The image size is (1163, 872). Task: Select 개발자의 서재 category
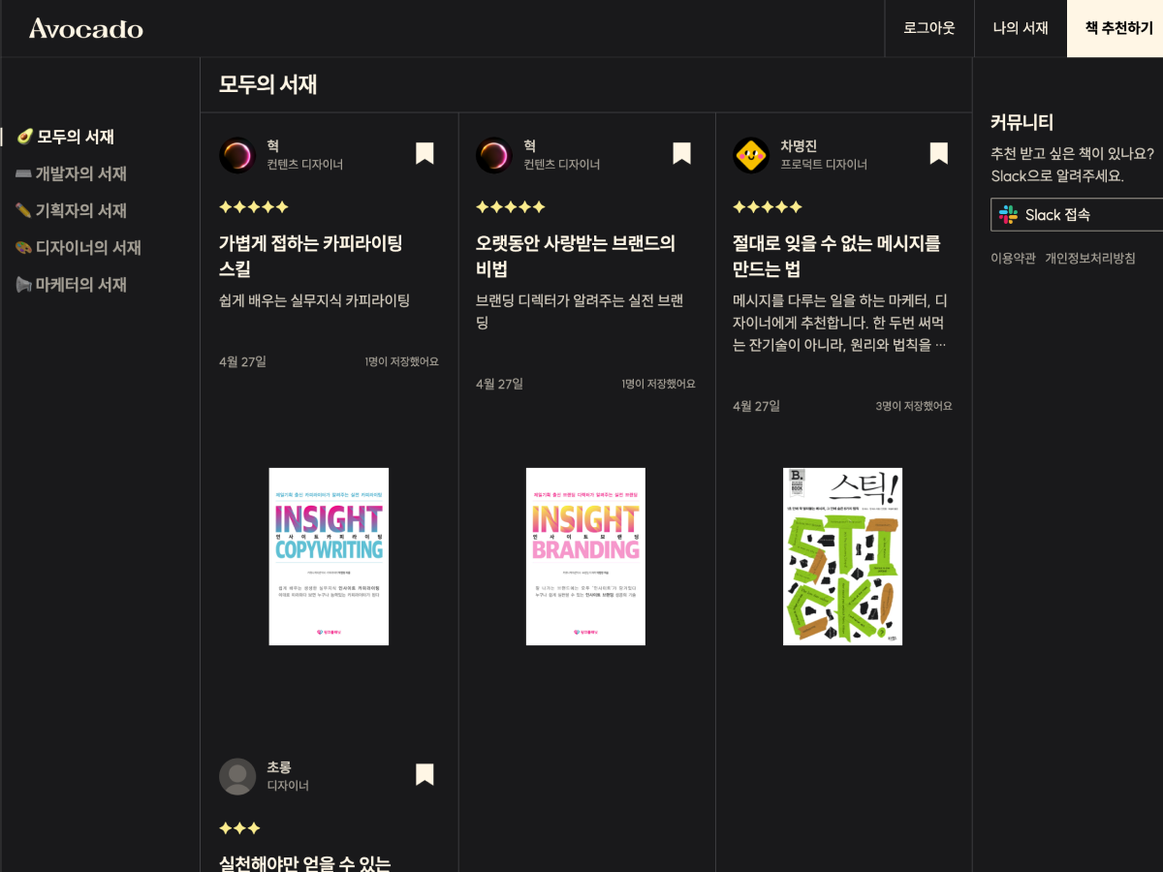pos(81,173)
